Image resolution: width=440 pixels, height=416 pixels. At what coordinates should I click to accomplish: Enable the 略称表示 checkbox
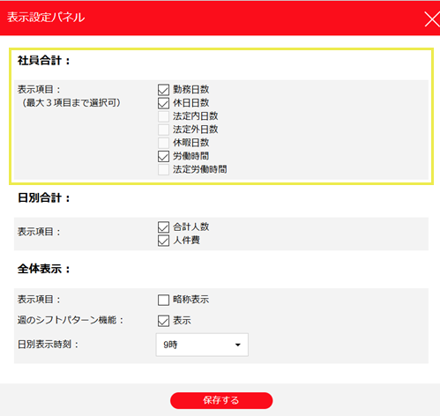click(163, 300)
